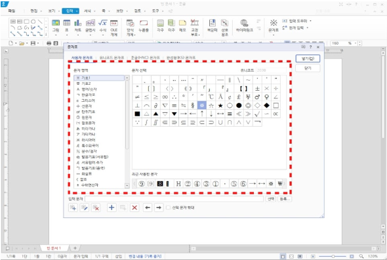This screenshot has height=260, width=387.
Task: Enable the 선택 문자 확대 checkbox
Action: (168, 207)
